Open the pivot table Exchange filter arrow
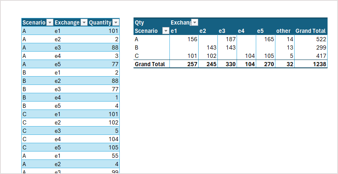This screenshot has width=338, height=174. 194,22
